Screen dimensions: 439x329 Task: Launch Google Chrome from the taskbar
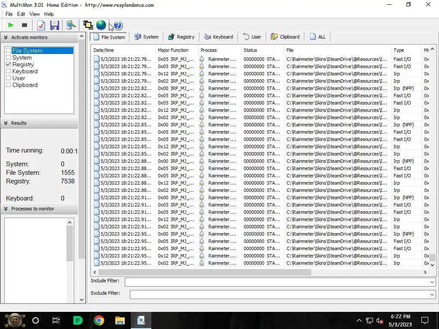pyautogui.click(x=99, y=320)
